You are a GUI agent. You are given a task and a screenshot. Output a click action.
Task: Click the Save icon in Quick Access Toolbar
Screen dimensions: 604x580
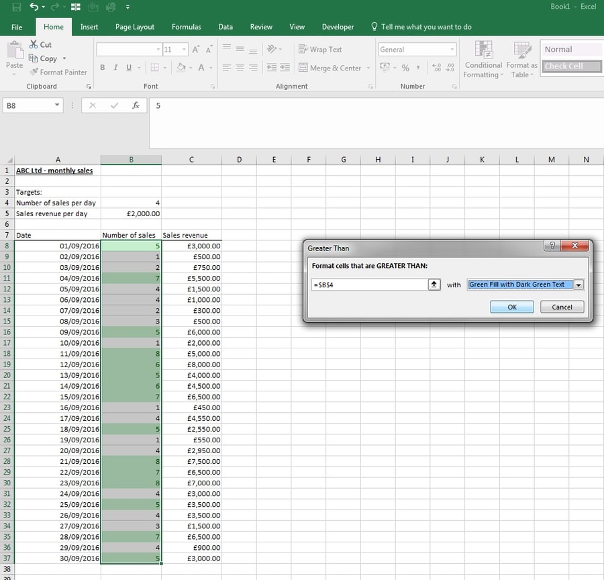coord(17,7)
